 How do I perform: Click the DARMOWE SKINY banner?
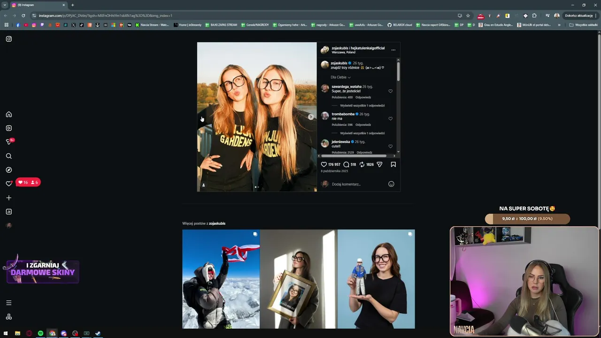(43, 272)
